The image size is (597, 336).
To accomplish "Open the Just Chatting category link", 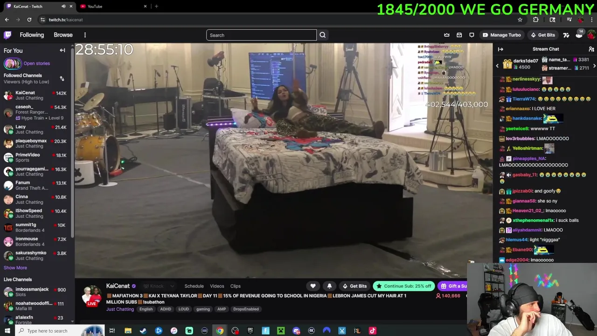I will tap(120, 309).
